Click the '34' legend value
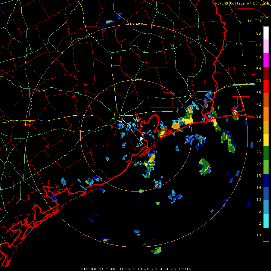The image size is (271, 271). pyautogui.click(x=259, y=128)
